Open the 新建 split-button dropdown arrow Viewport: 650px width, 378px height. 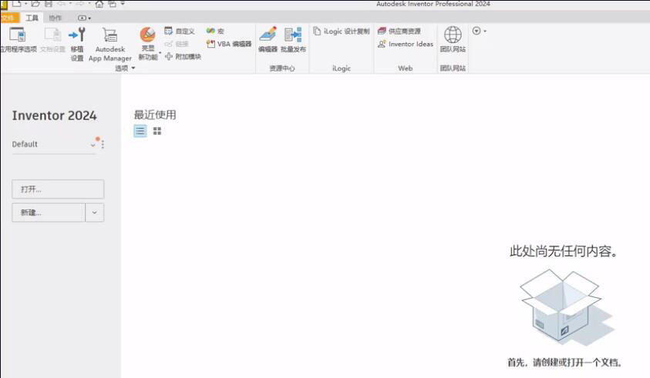click(x=95, y=212)
